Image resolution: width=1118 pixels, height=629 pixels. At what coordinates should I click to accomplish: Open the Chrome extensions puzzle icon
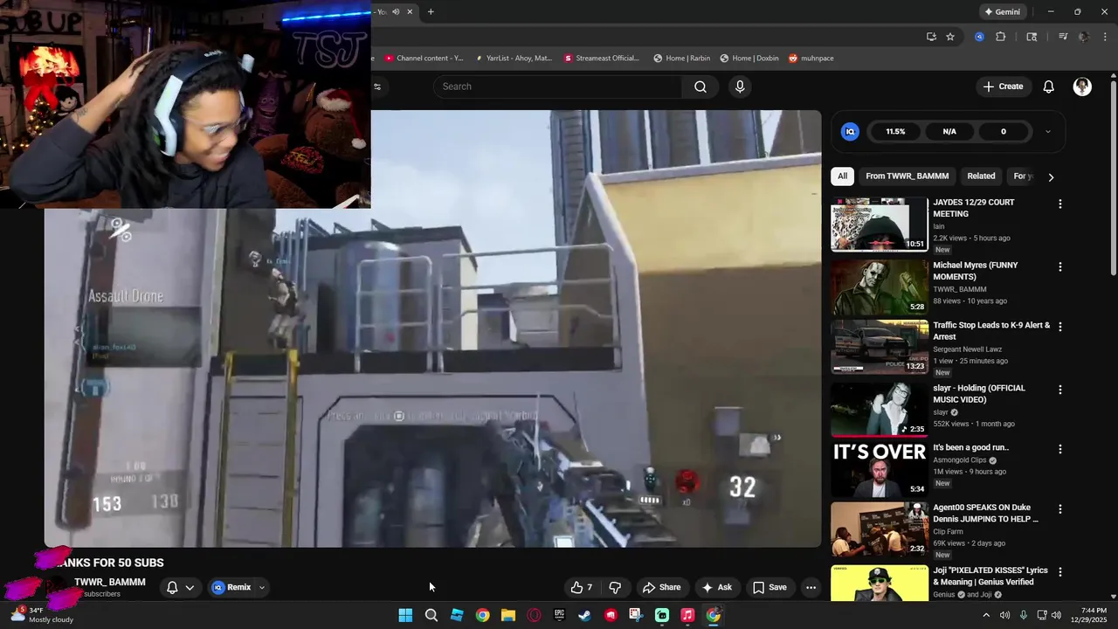[1001, 37]
